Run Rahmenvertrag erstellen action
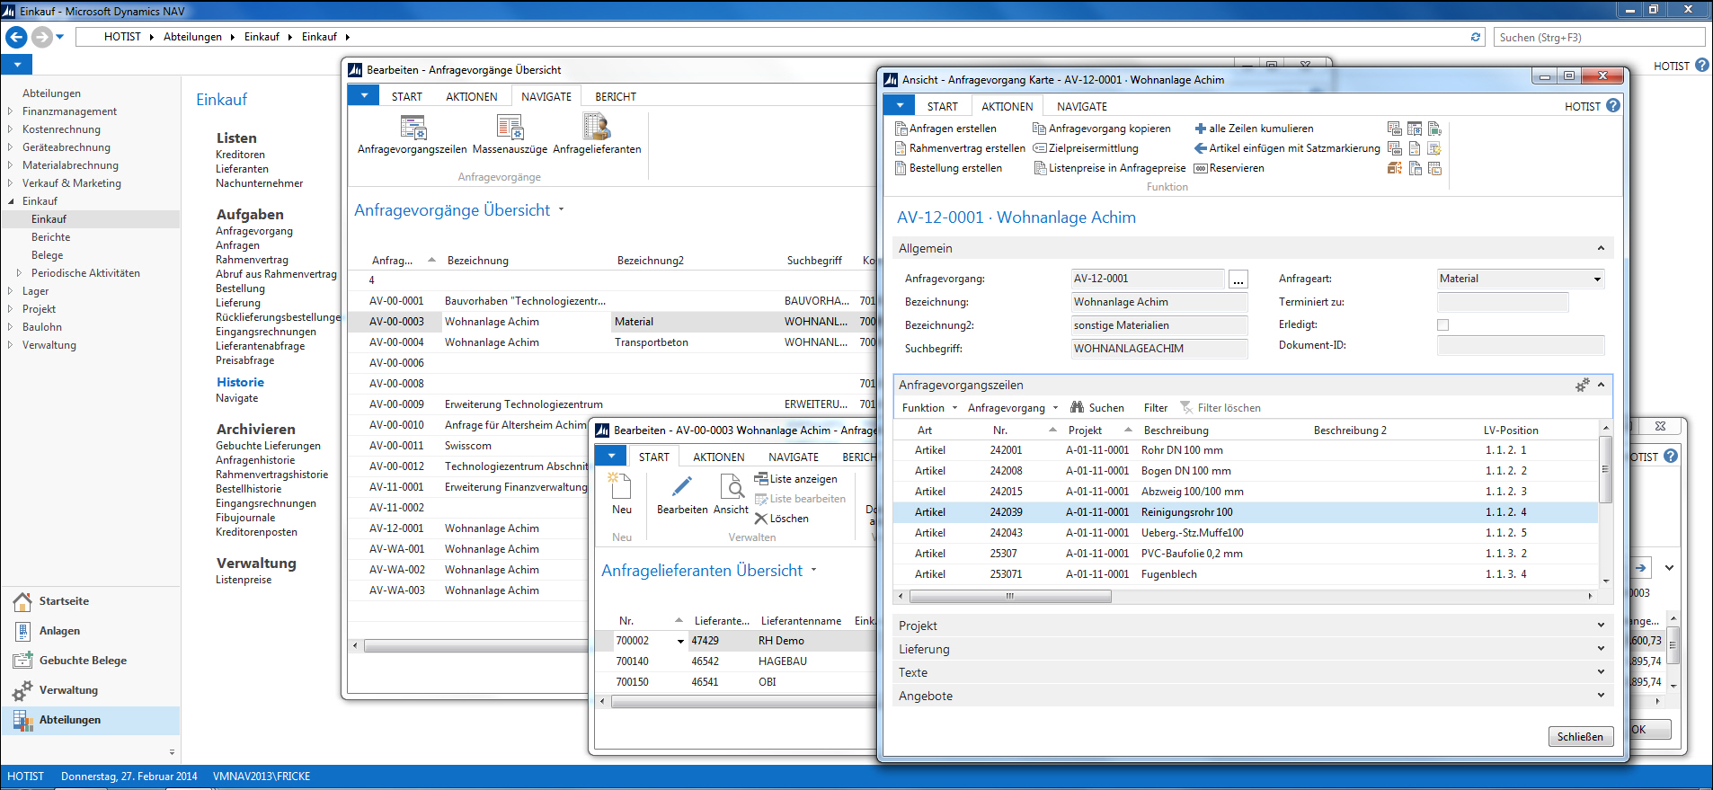 961,148
